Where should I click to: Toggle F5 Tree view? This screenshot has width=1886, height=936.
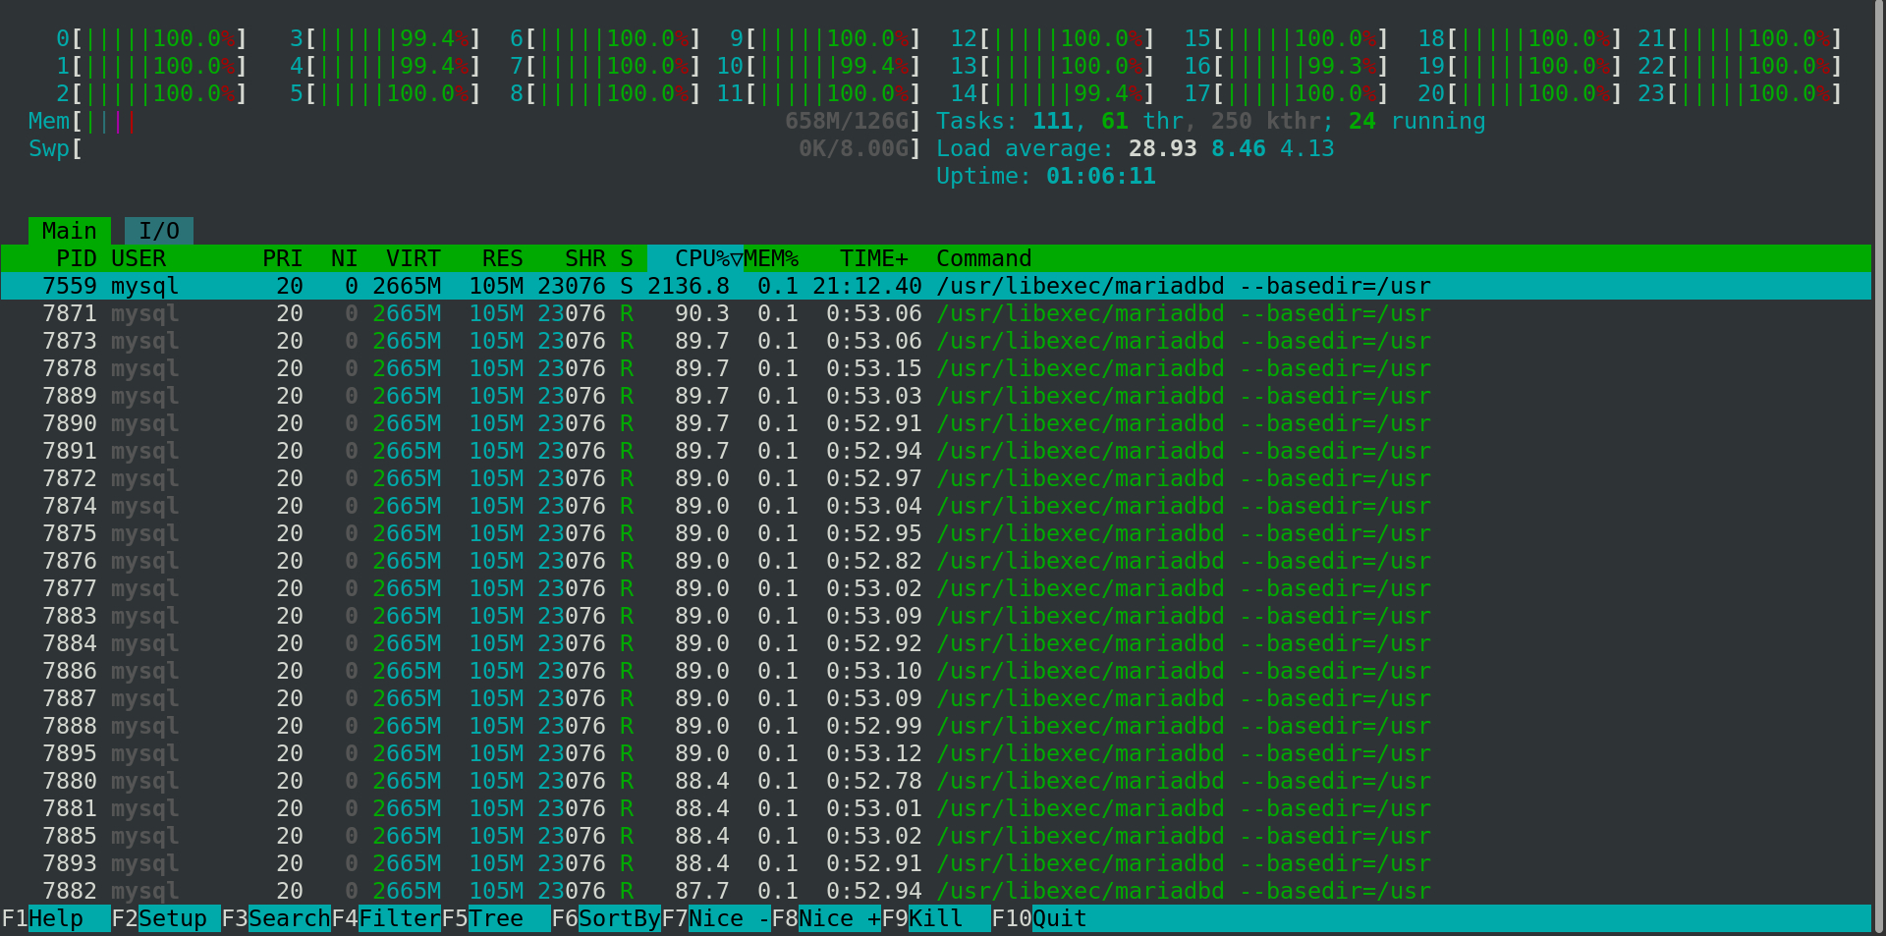click(496, 918)
